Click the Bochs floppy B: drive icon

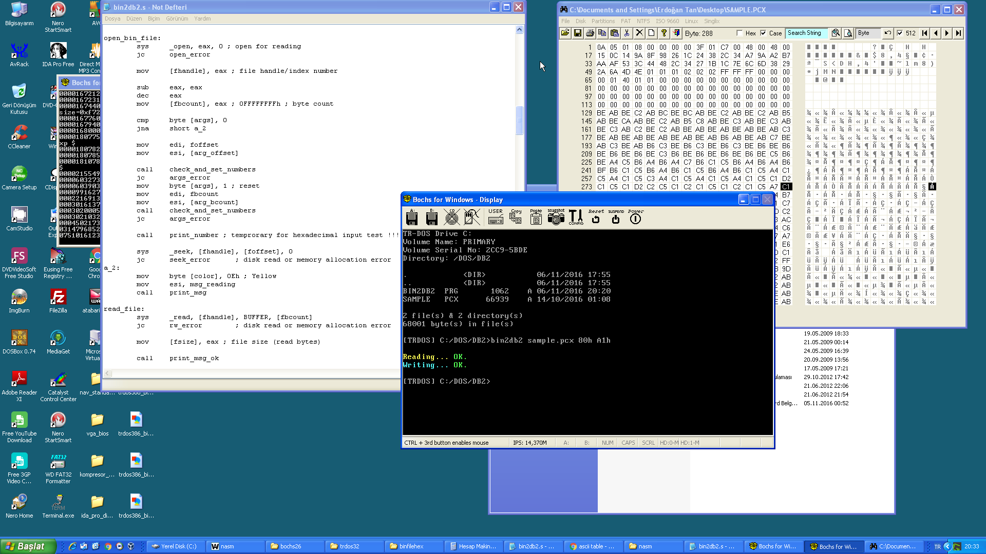(432, 217)
